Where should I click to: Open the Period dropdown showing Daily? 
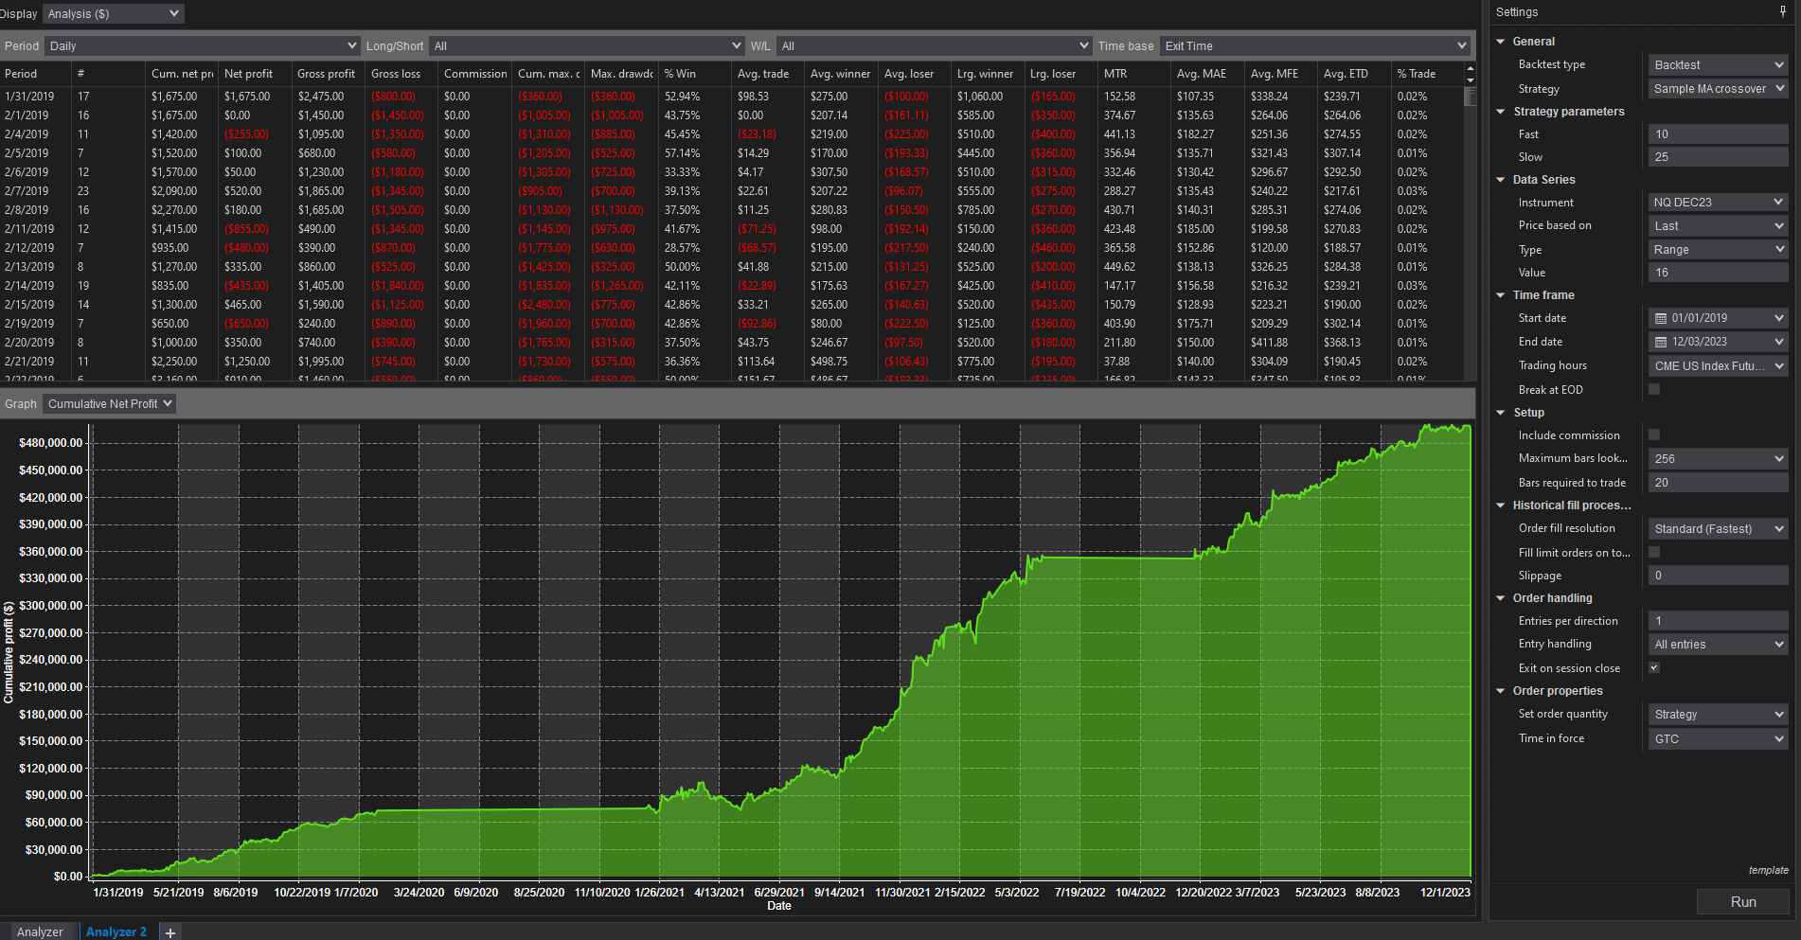tap(202, 45)
